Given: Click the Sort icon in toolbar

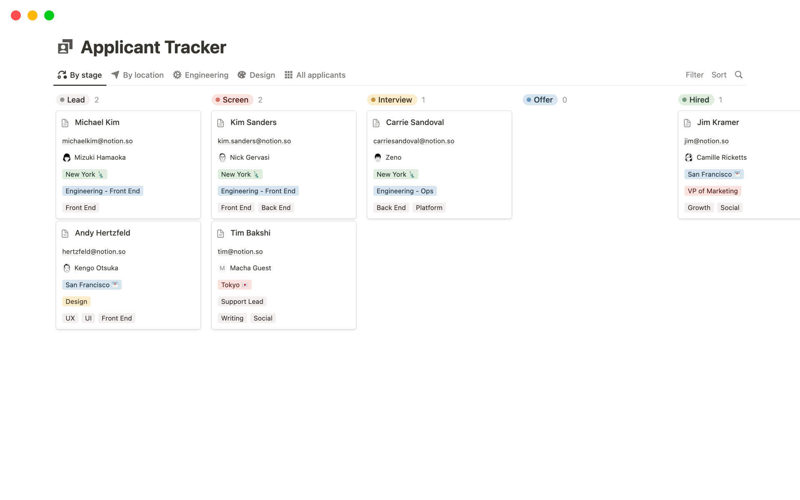Looking at the screenshot, I should [719, 75].
